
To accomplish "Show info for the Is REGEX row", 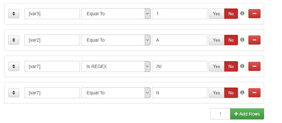I will click(242, 66).
